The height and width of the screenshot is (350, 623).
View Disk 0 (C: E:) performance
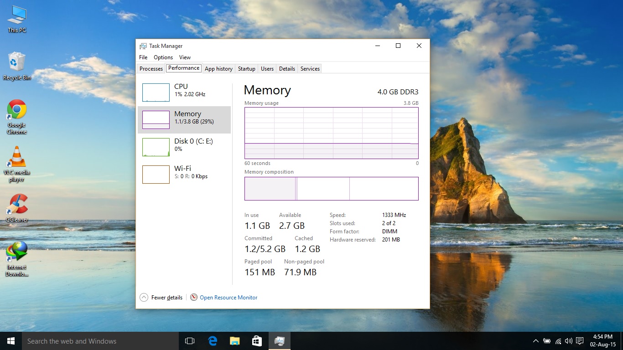point(184,147)
